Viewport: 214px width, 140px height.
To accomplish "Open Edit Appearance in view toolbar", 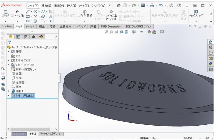I will (x=149, y=32).
